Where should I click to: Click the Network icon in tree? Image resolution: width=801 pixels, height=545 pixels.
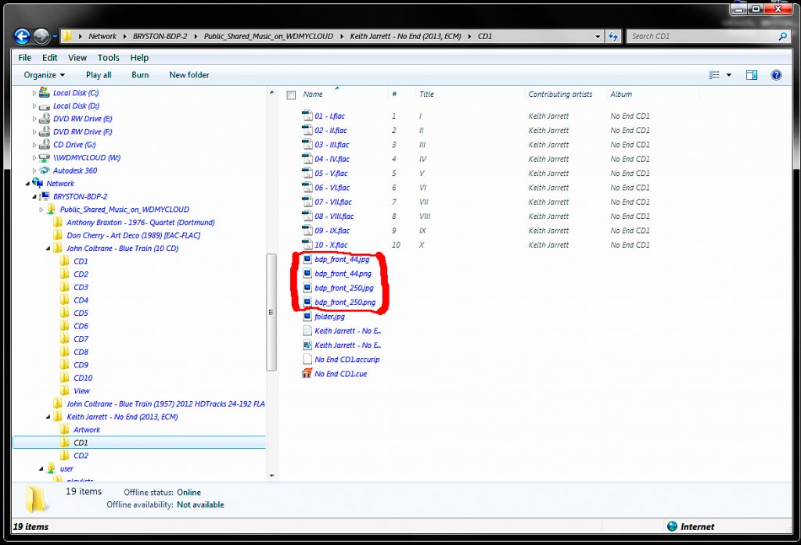click(38, 183)
